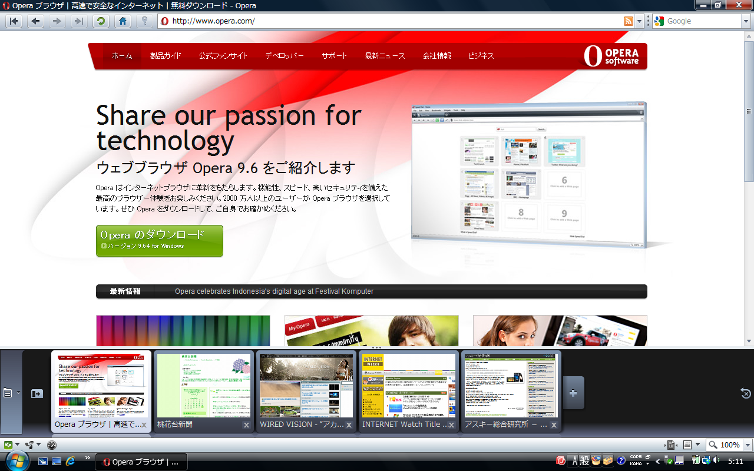Open the 会社情報 menu item
This screenshot has height=471, width=754.
point(436,56)
